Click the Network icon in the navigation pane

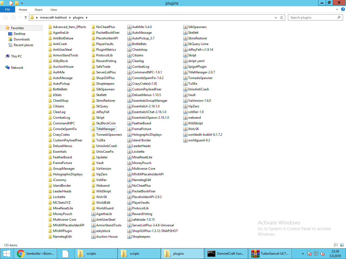(8, 67)
